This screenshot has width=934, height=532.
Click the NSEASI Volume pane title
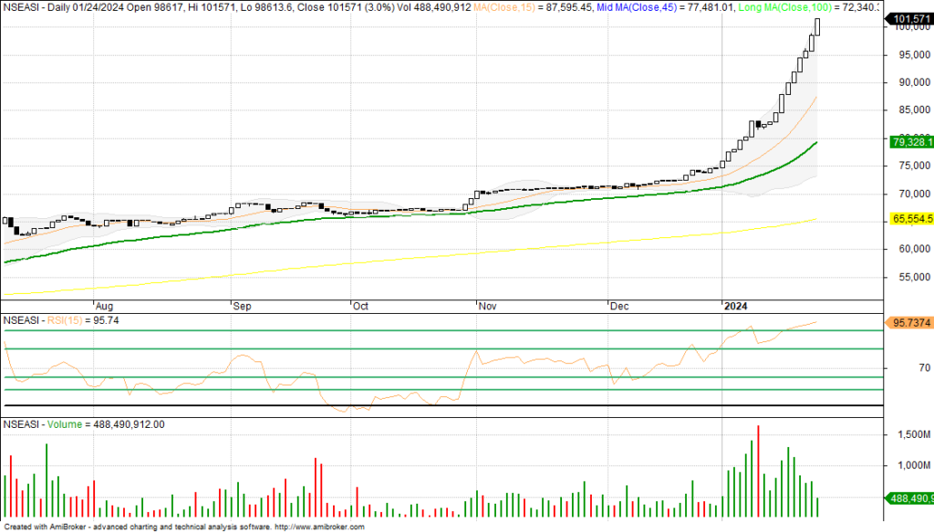pyautogui.click(x=82, y=424)
